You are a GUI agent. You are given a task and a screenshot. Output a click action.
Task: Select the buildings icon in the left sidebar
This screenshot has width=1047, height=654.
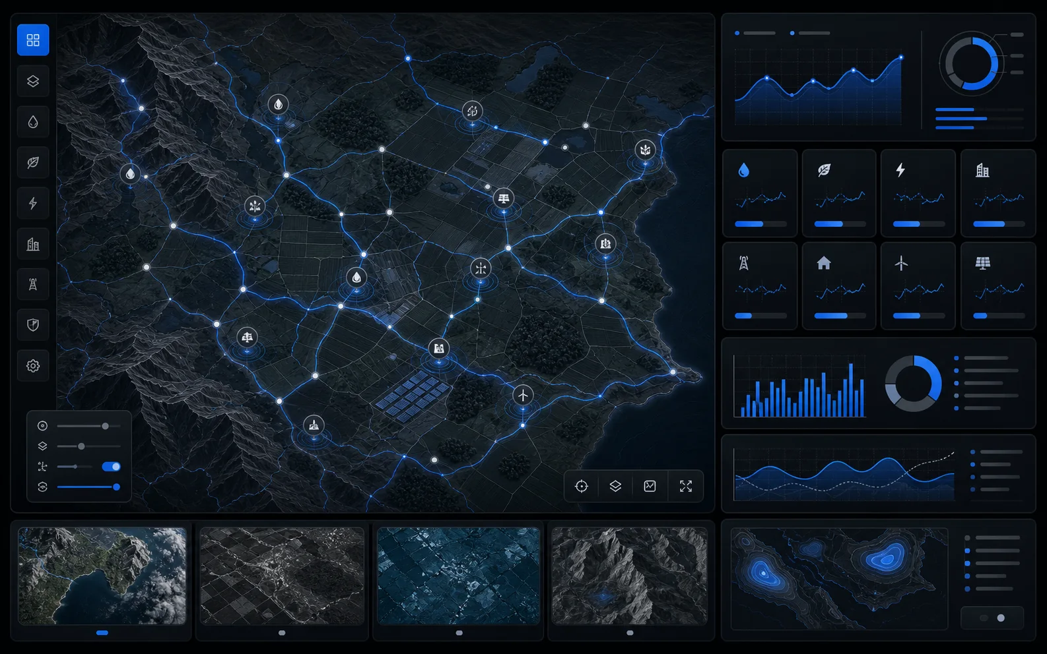(x=33, y=244)
